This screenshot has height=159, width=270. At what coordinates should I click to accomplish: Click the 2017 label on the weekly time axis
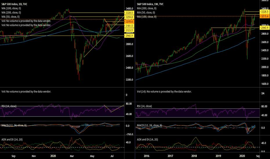pyautogui.click(x=170, y=156)
